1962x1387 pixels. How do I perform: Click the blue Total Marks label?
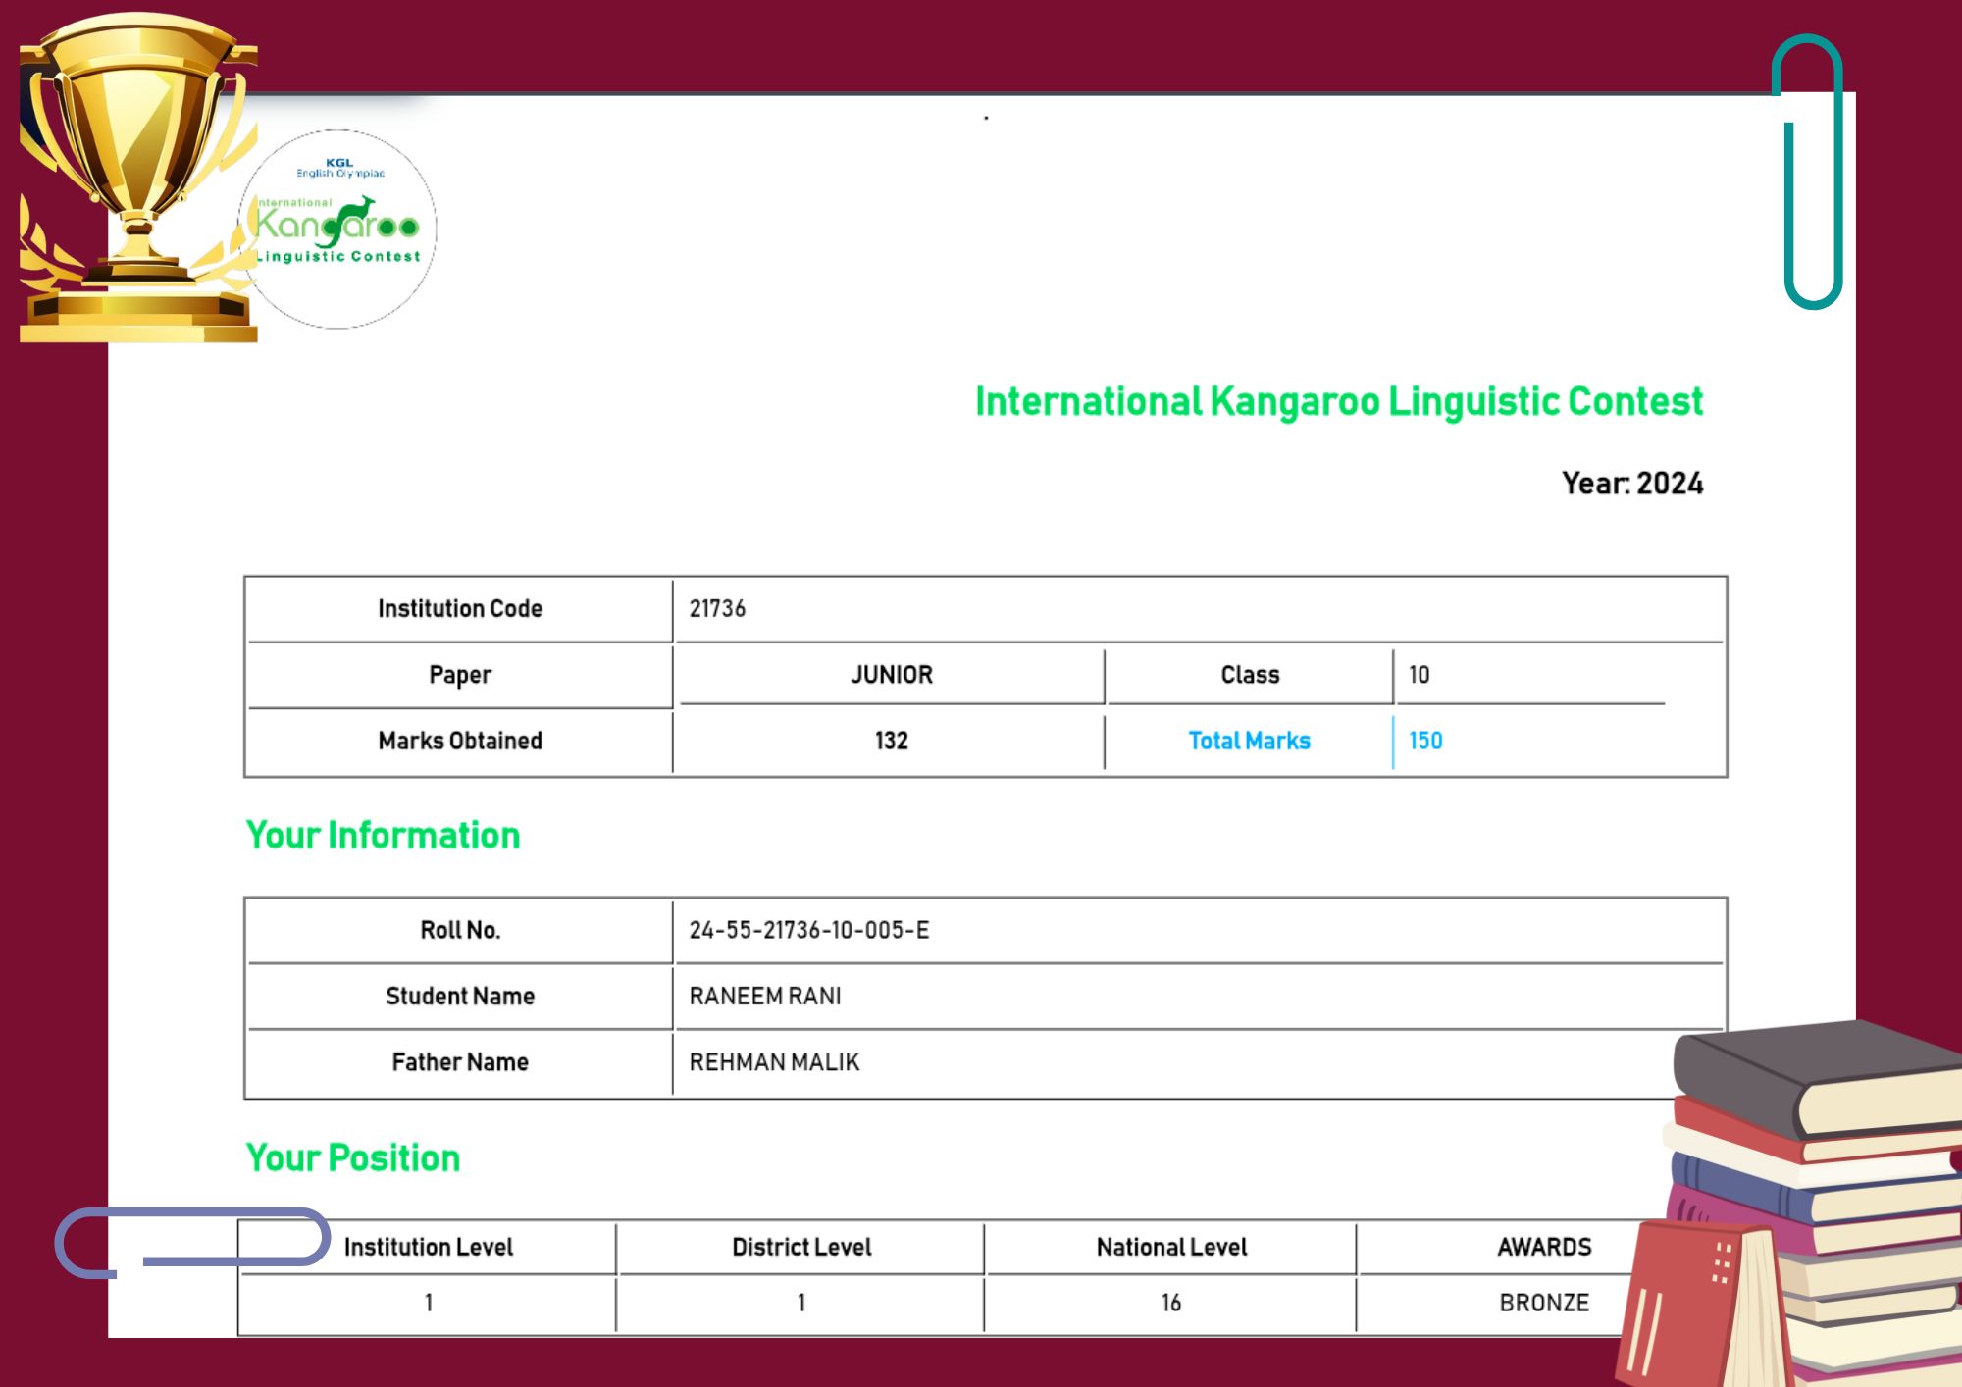click(1250, 741)
